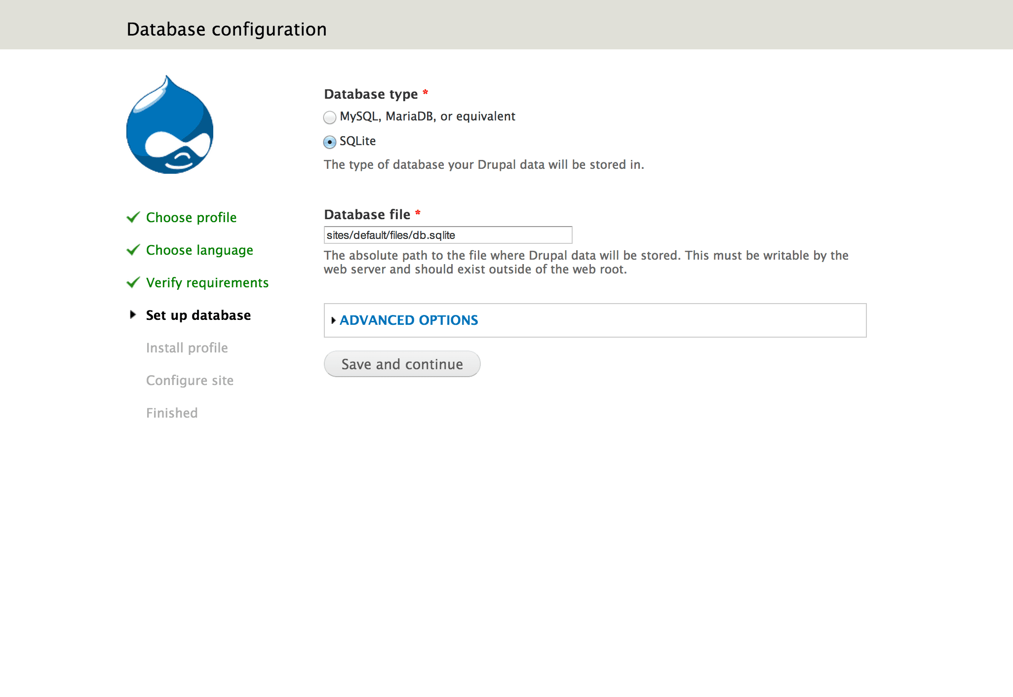The height and width of the screenshot is (697, 1013).
Task: Click the Finished step
Action: tap(172, 413)
